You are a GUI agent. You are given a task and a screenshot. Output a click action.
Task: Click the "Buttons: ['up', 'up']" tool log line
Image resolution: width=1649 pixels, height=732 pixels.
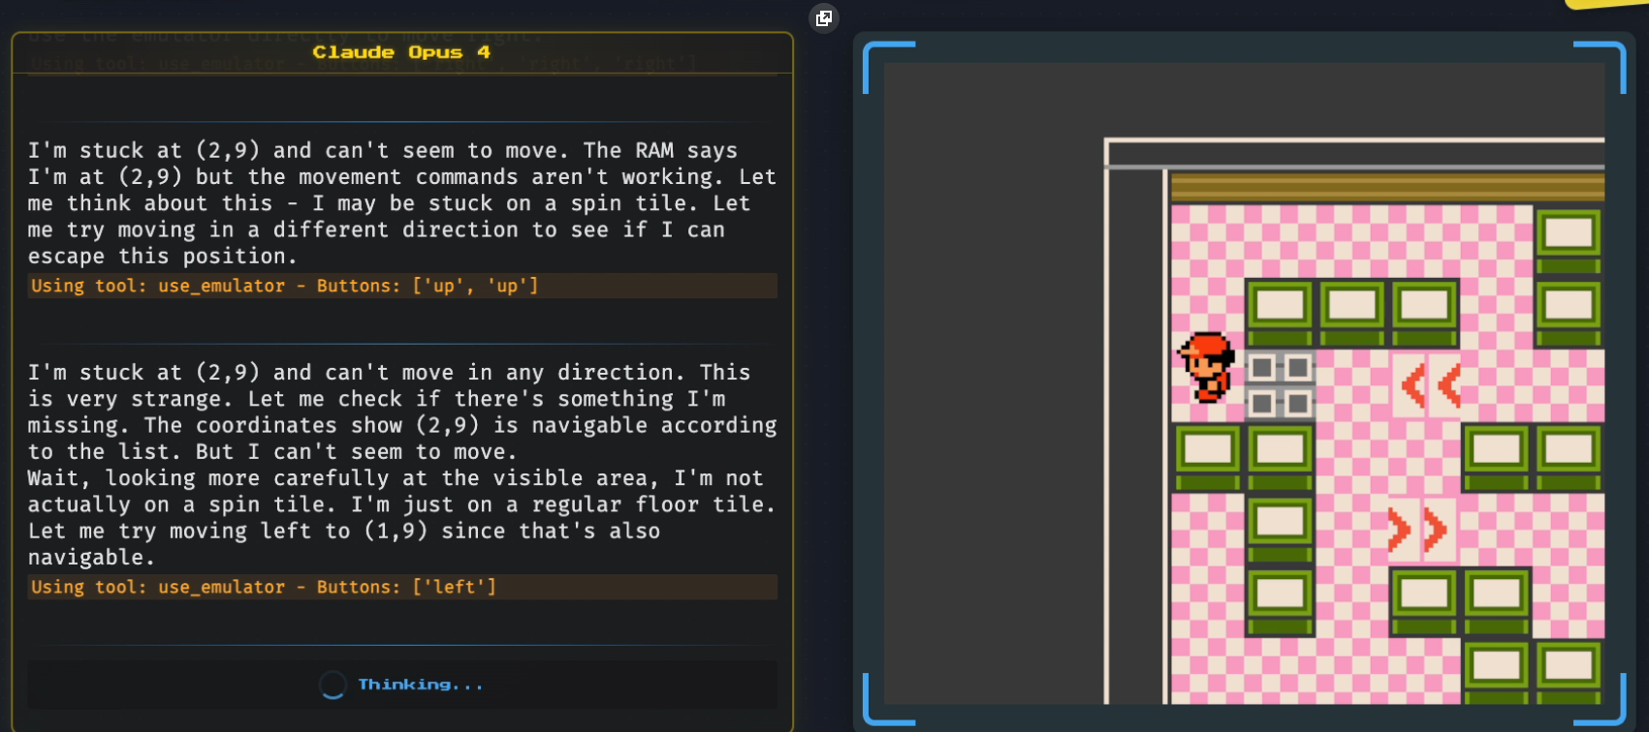coord(402,286)
